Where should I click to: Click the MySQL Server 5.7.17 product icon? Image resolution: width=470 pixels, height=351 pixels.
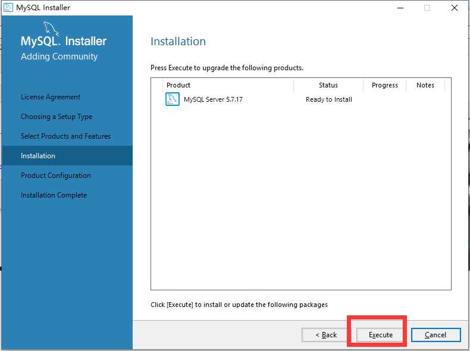click(x=173, y=99)
